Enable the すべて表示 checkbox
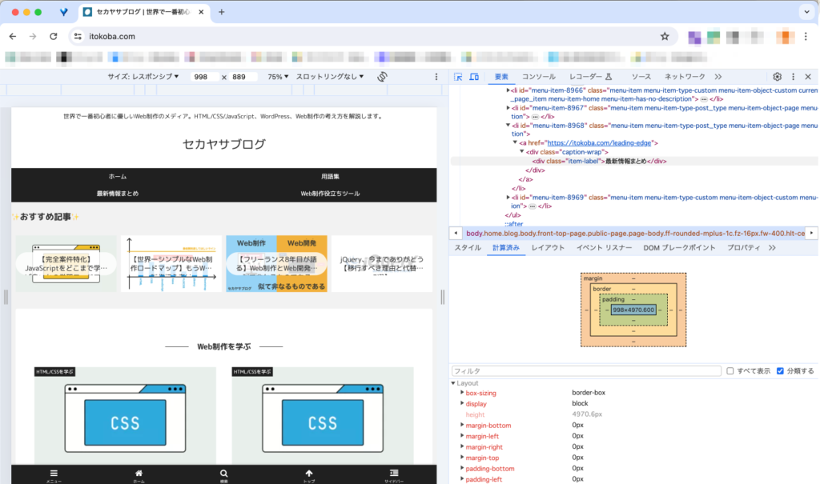Screen dimensions: 820x484 730,371
